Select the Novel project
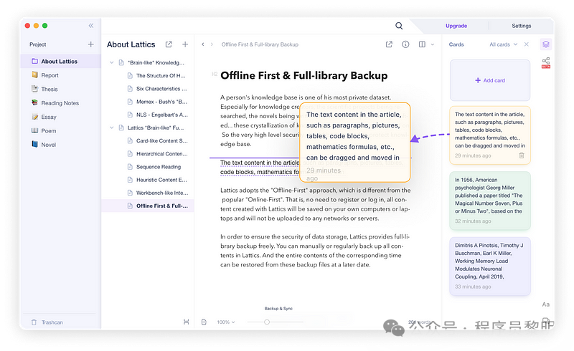Viewport: 574px width, 351px height. [61, 145]
